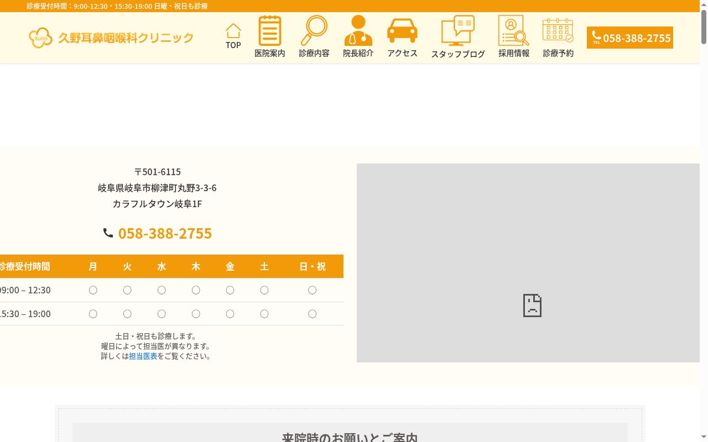Click the 日・祝 column header
Screen dimensions: 708x442
(313, 266)
